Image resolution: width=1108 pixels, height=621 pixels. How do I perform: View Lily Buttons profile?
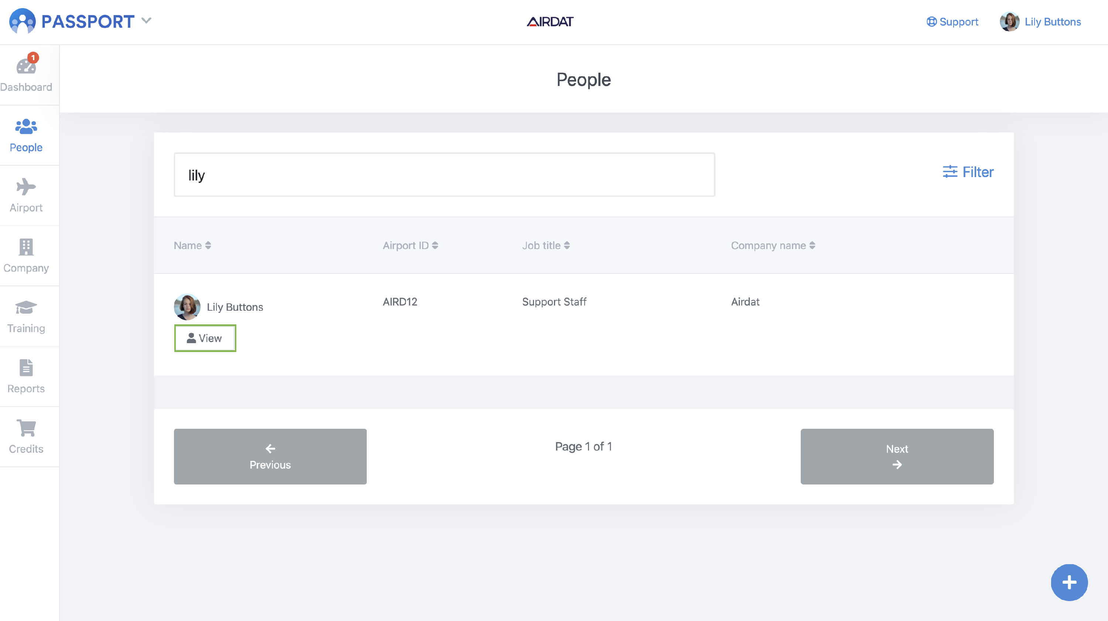coord(205,338)
